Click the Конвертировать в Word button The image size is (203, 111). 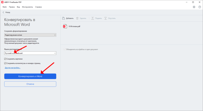click(x=30, y=76)
